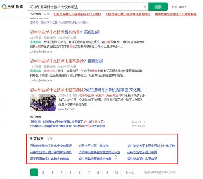The image size is (203, 179).
Task: Go to results page 5
Action: click(71, 173)
